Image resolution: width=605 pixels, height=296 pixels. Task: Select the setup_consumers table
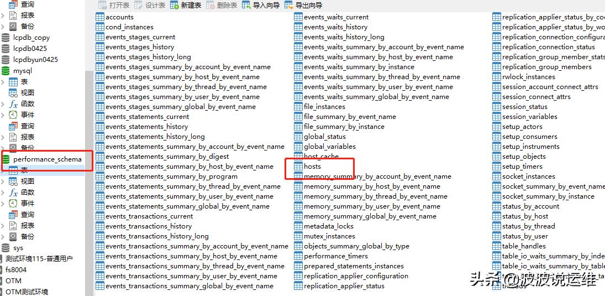tap(530, 137)
